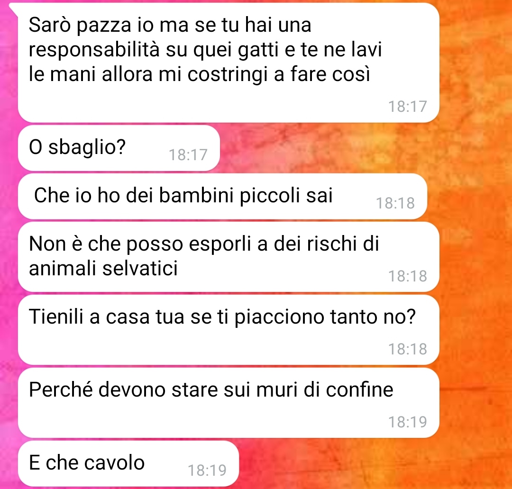Click the word "selvatici" in the chat
This screenshot has height=489, width=512.
tap(140, 268)
